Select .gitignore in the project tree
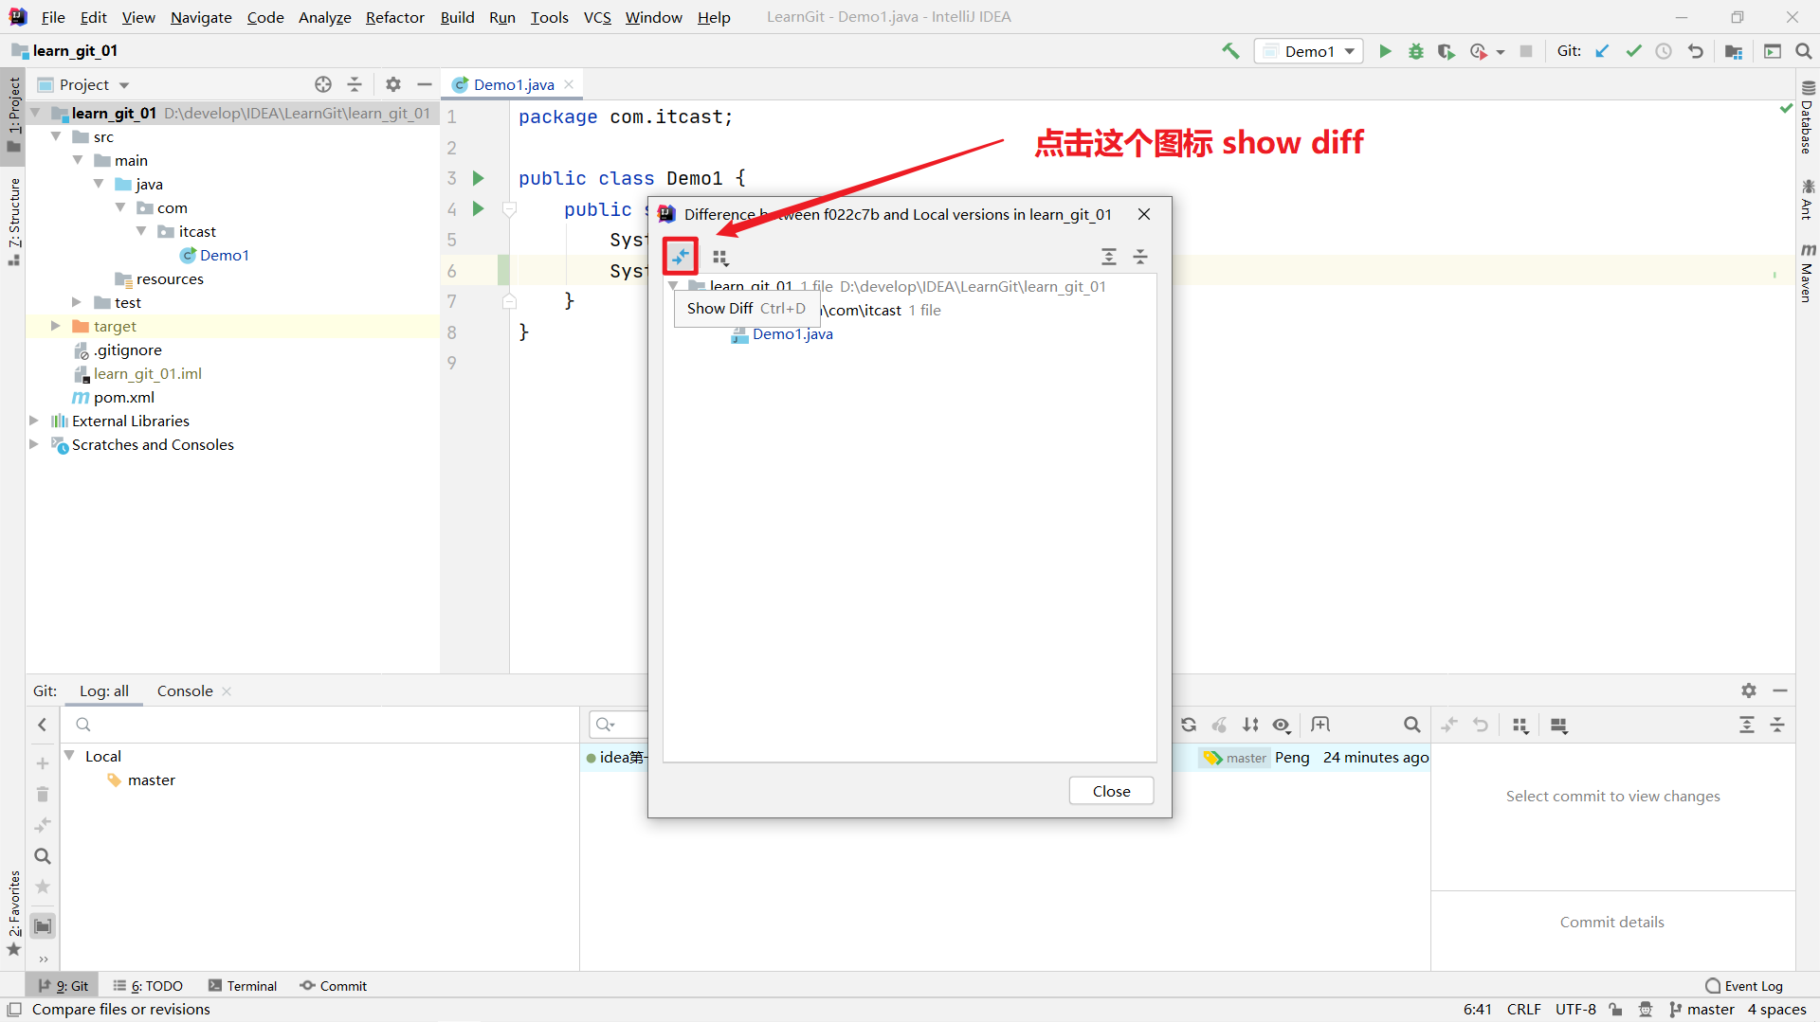 pos(118,350)
